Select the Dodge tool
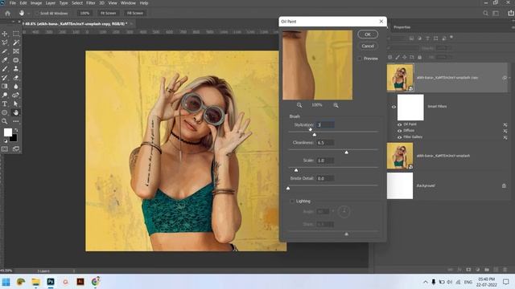The height and width of the screenshot is (289, 515). pos(5,95)
